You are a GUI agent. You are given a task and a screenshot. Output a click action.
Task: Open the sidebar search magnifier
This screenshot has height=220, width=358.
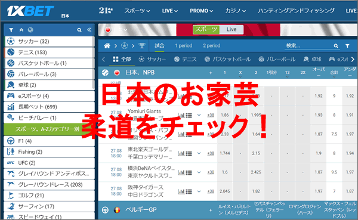coord(79,30)
